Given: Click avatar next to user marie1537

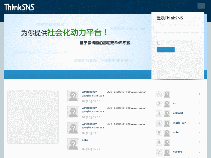Looking at the screenshot, I should tap(167, 124).
